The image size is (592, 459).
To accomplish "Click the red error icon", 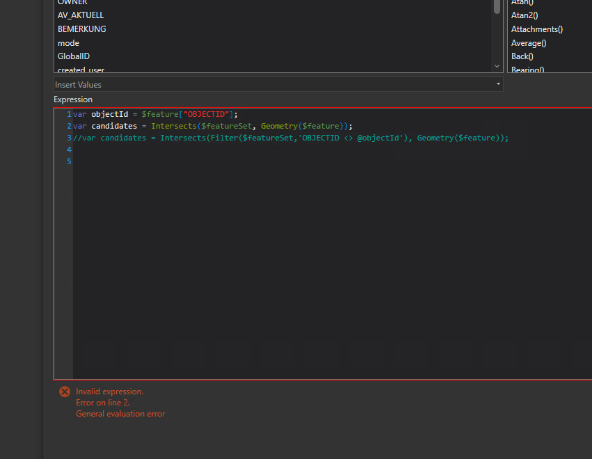I will coord(65,392).
